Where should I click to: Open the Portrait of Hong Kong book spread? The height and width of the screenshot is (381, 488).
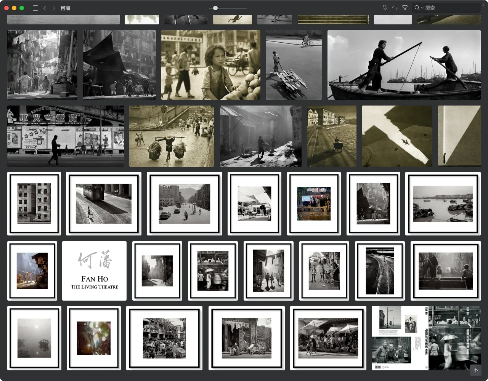pyautogui.click(x=426, y=338)
